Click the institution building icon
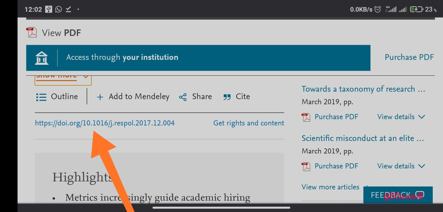Screen dimensions: 443x212 [x=41, y=58]
